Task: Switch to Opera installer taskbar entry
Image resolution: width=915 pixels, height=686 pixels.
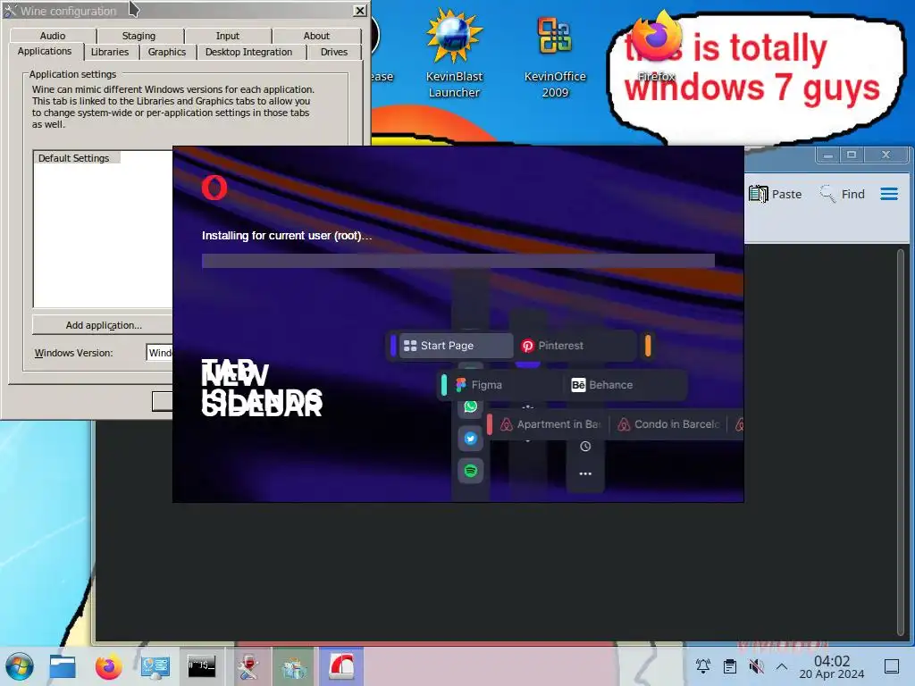Action: 341,666
